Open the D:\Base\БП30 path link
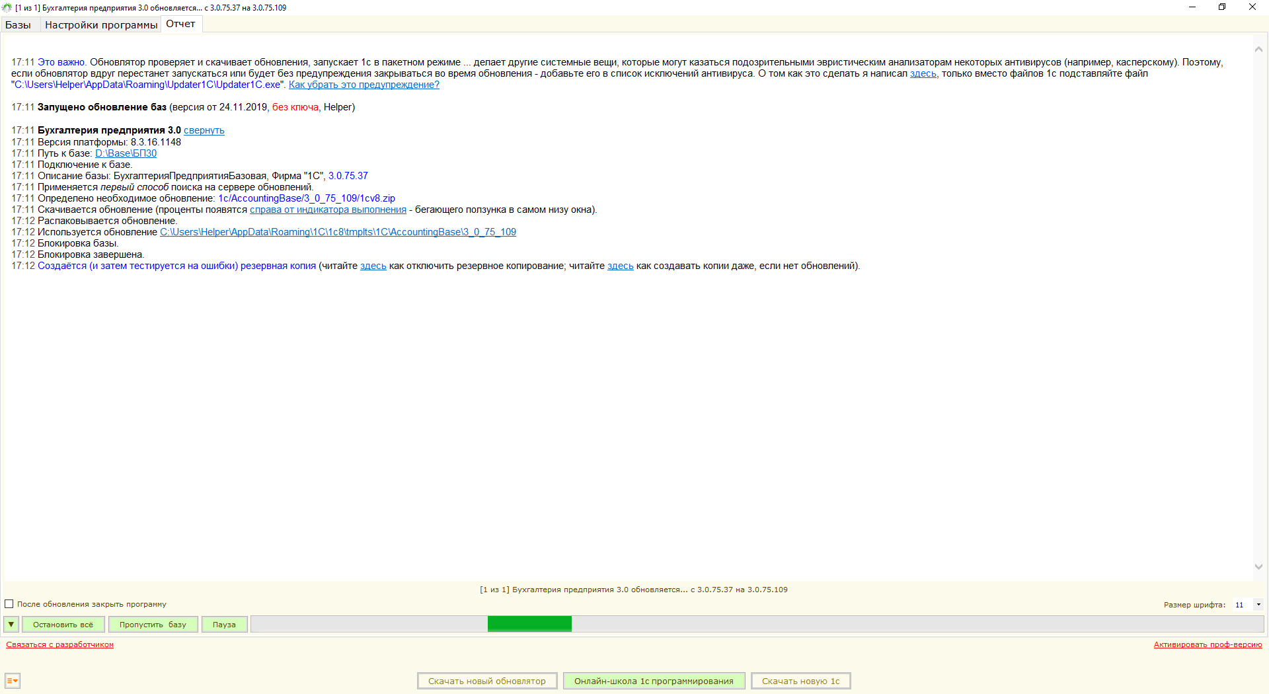The width and height of the screenshot is (1269, 694). (126, 153)
